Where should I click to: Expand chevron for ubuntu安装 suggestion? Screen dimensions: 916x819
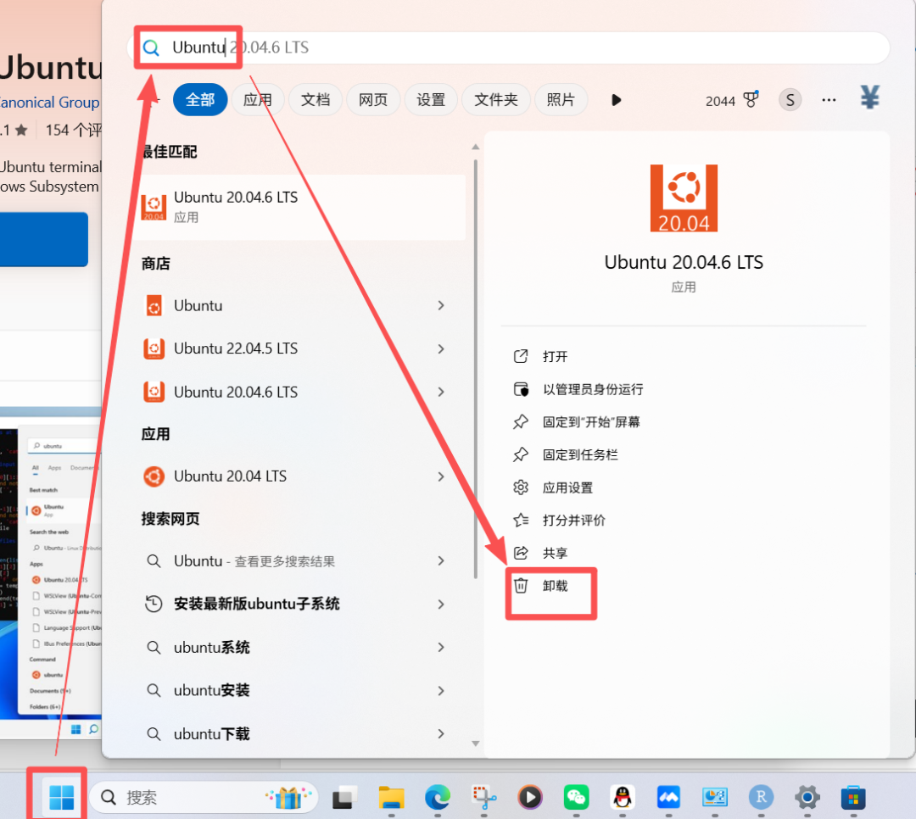441,690
